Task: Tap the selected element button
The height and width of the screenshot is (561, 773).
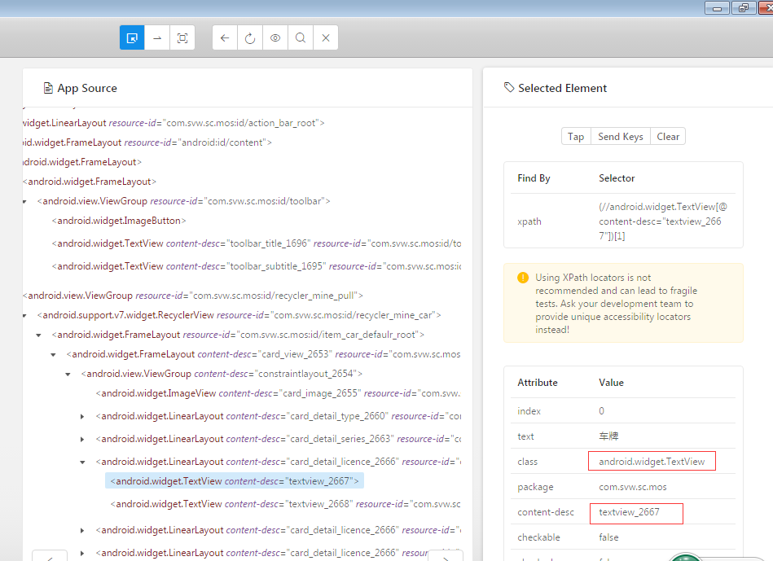Action: 576,137
